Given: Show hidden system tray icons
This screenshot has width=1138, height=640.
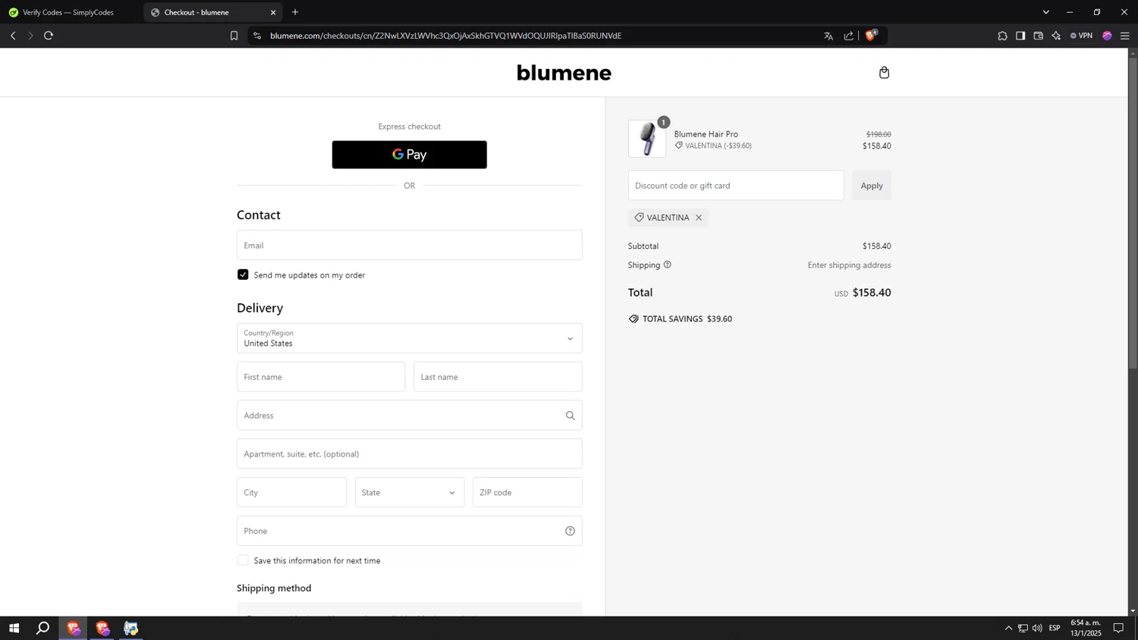Looking at the screenshot, I should (x=1008, y=628).
